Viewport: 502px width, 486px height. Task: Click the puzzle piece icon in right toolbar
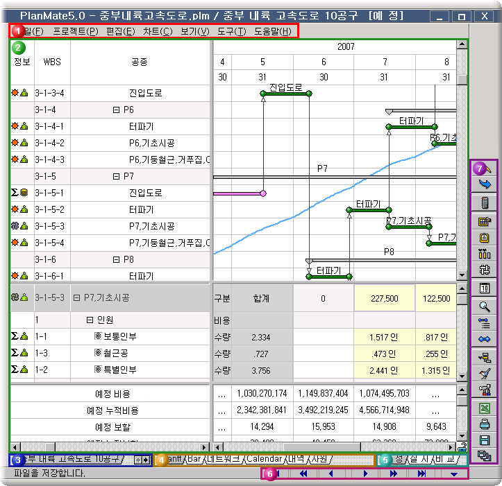[485, 270]
